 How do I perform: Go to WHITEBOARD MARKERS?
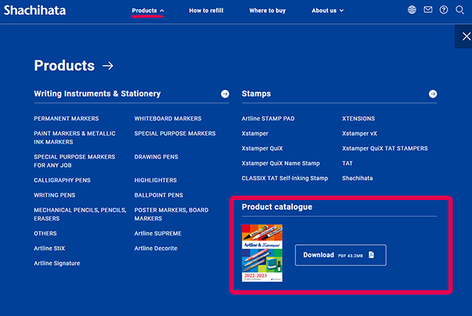(x=168, y=119)
